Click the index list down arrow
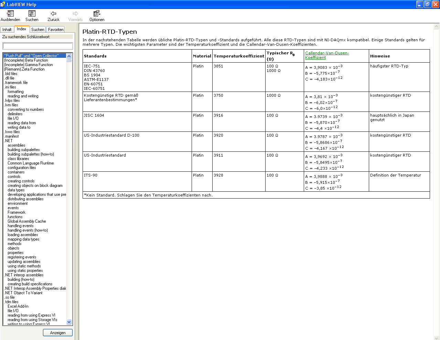The height and width of the screenshot is (340, 440). click(x=69, y=322)
